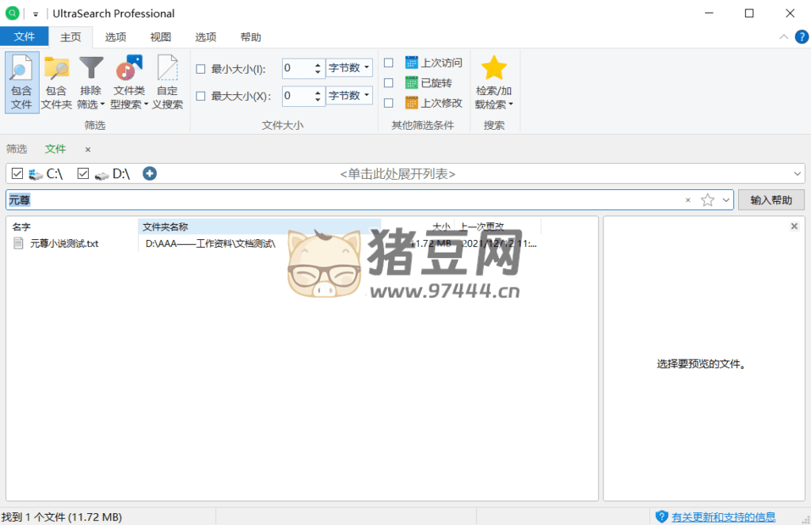Sort by the 名字 column header
Image resolution: width=811 pixels, height=525 pixels.
(21, 226)
